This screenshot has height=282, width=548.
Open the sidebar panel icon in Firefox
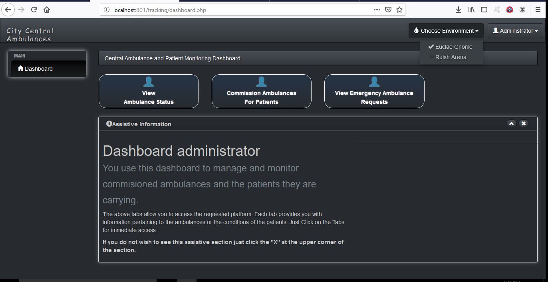pos(484,10)
